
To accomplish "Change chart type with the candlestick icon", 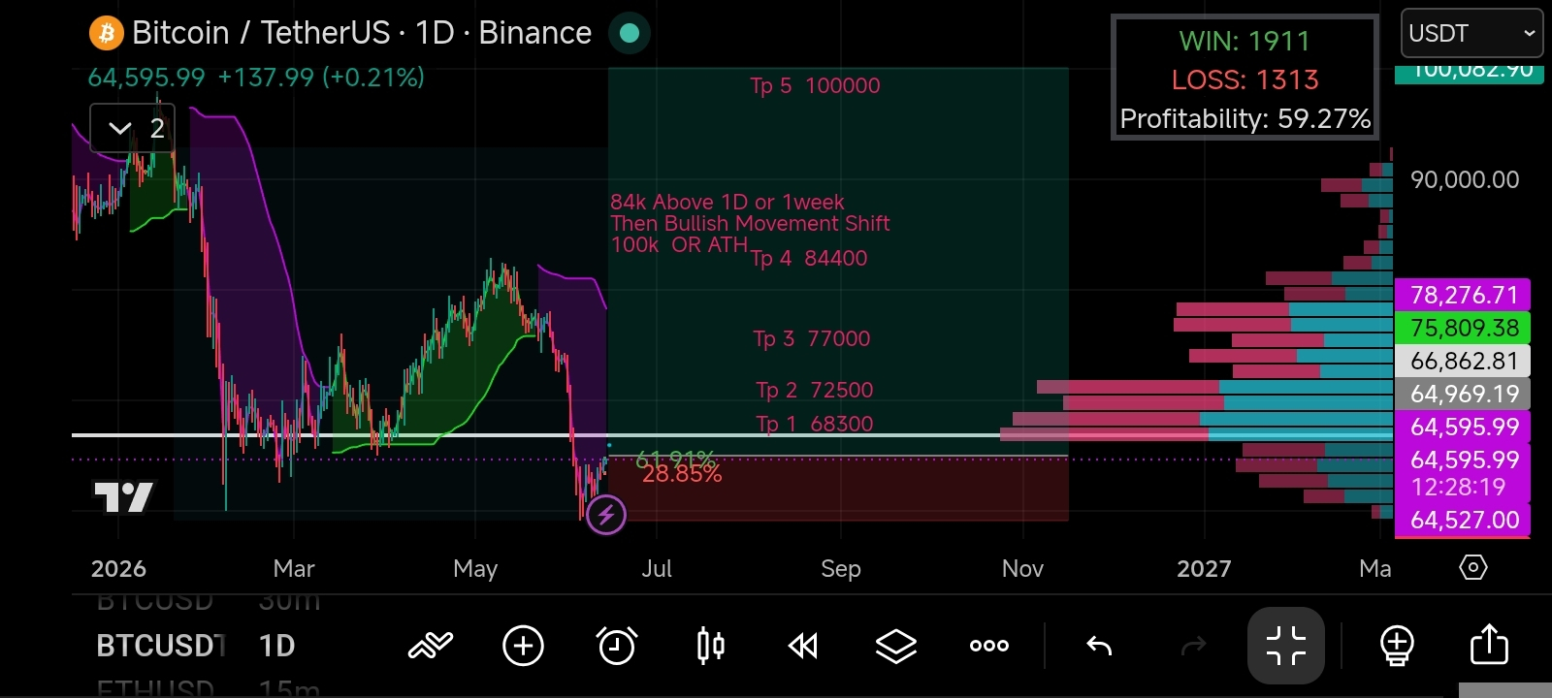I will [711, 646].
